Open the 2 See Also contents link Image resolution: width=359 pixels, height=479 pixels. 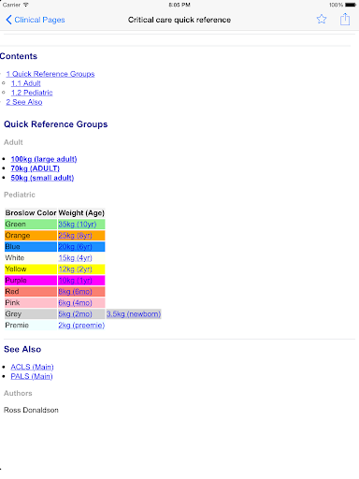24,102
